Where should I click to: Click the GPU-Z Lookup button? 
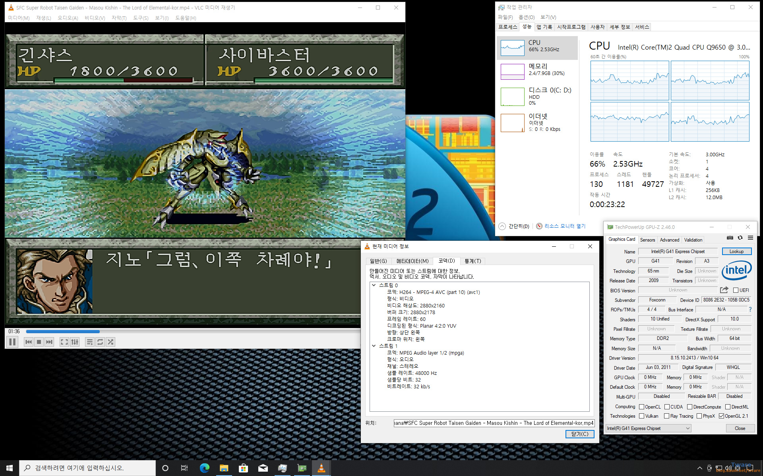[736, 251]
